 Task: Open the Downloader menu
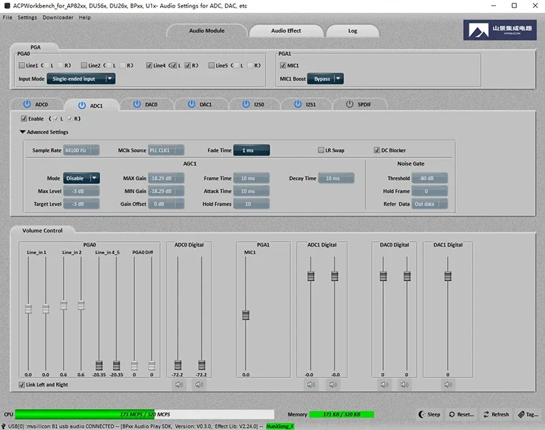(x=57, y=17)
